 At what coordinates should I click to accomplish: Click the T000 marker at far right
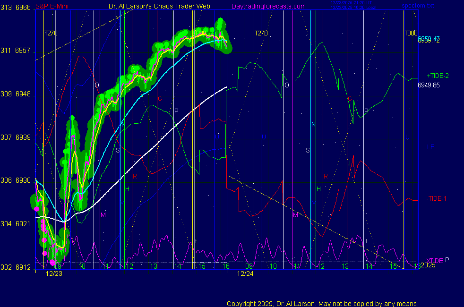point(410,34)
